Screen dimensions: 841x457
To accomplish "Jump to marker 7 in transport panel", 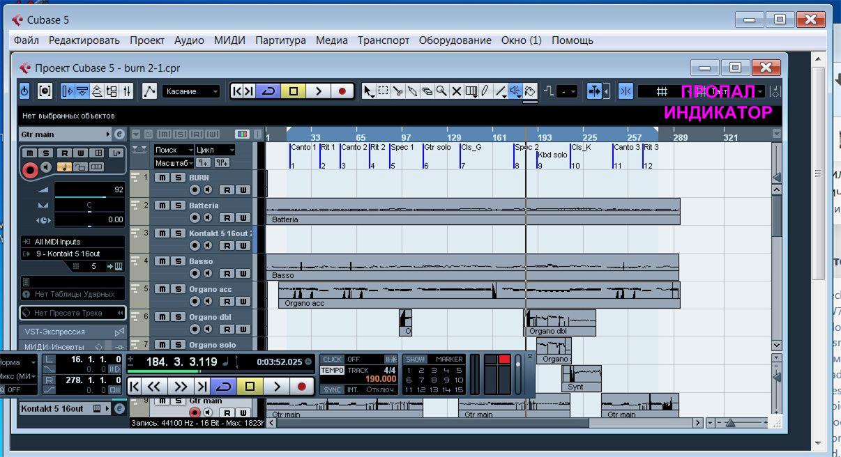I will coord(422,380).
